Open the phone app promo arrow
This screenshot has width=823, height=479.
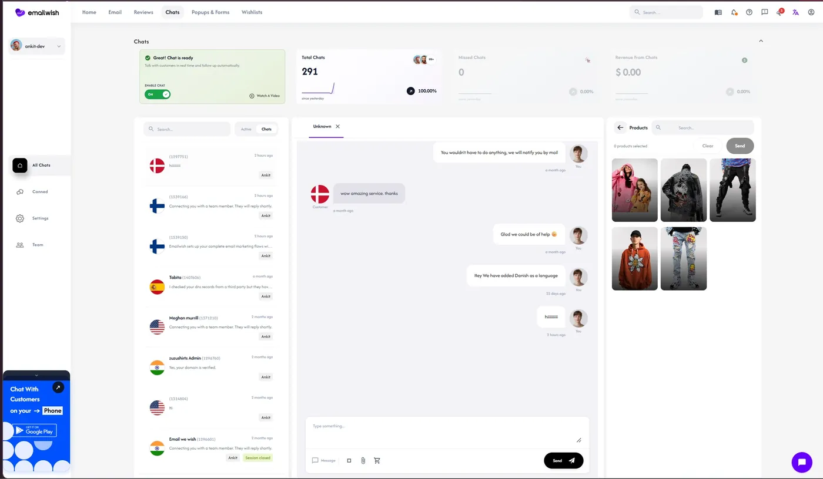click(58, 387)
